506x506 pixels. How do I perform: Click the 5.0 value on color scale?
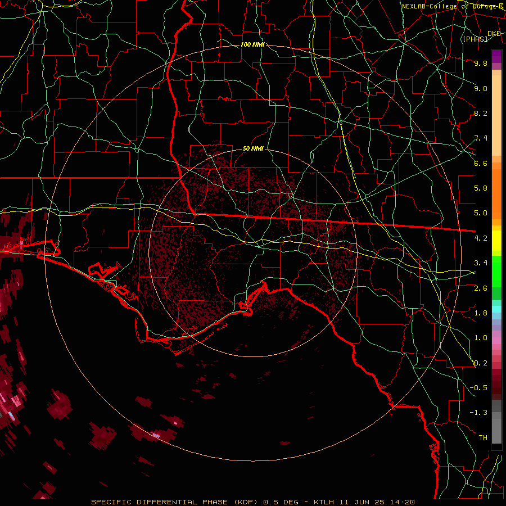(x=481, y=213)
